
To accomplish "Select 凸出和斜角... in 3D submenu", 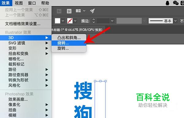I will 69,38.
